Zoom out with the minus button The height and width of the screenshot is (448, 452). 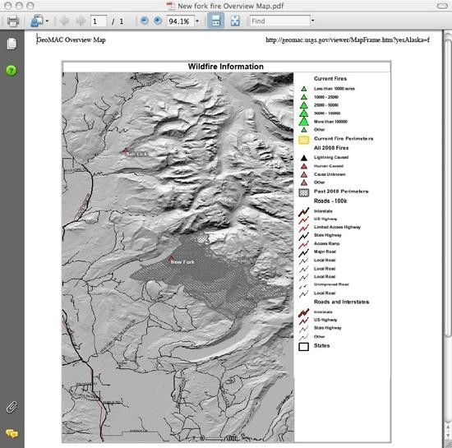pos(144,21)
